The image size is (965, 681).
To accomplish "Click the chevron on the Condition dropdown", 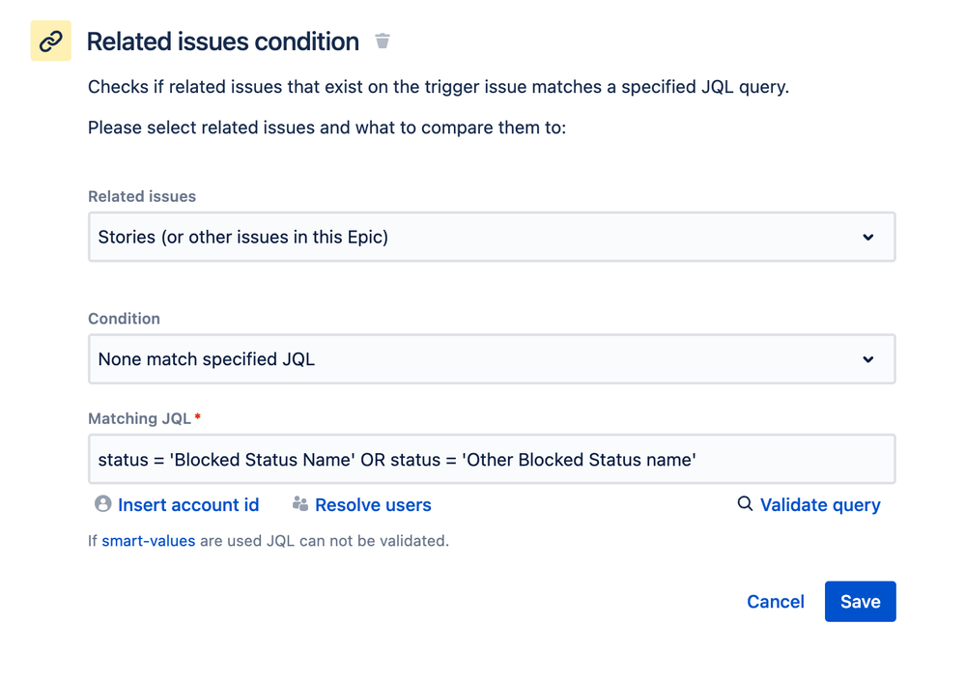I will click(x=867, y=359).
